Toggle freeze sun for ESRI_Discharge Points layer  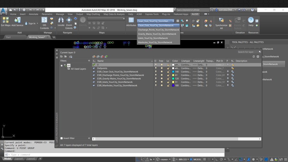(x=162, y=75)
